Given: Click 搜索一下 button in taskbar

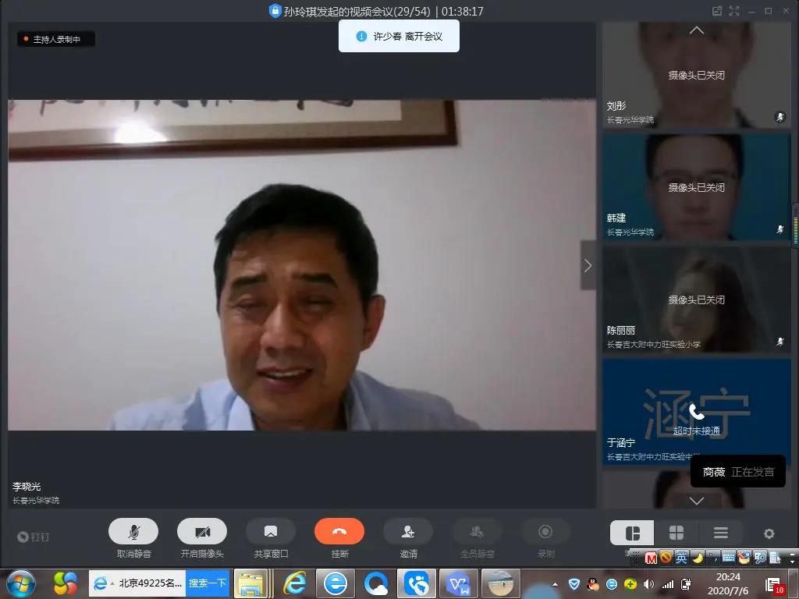Looking at the screenshot, I should 208,583.
